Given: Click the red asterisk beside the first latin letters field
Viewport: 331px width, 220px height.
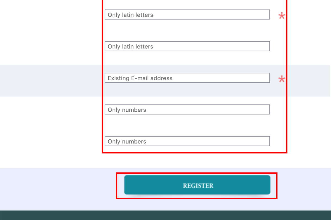Looking at the screenshot, I should click(282, 16).
